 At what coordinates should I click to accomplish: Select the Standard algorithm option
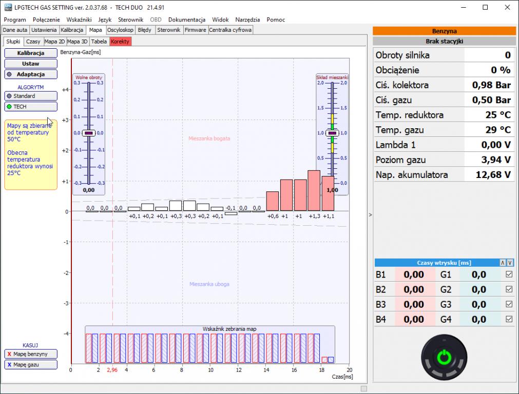pyautogui.click(x=31, y=96)
